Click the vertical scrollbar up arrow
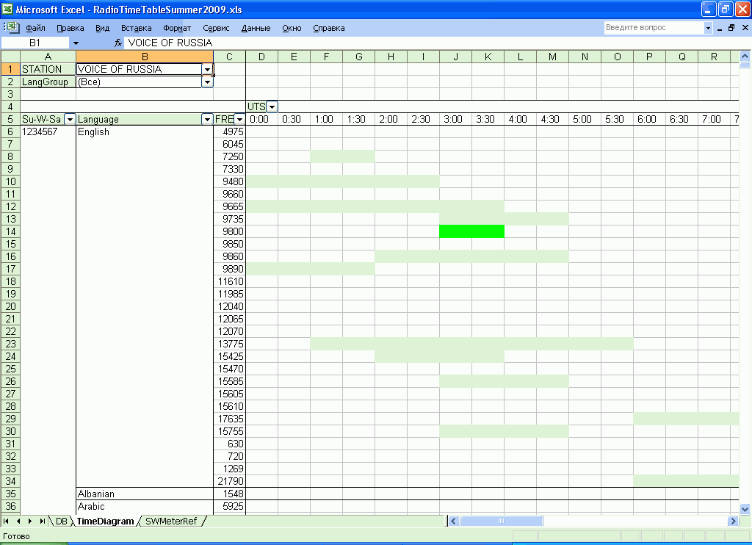Viewport: 752px width, 545px height. click(x=745, y=56)
